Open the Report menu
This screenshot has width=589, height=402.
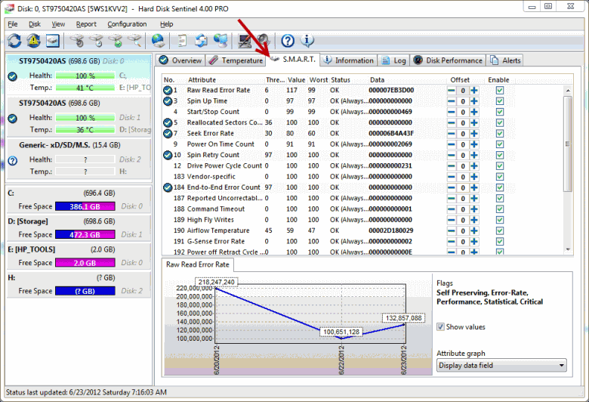(86, 24)
